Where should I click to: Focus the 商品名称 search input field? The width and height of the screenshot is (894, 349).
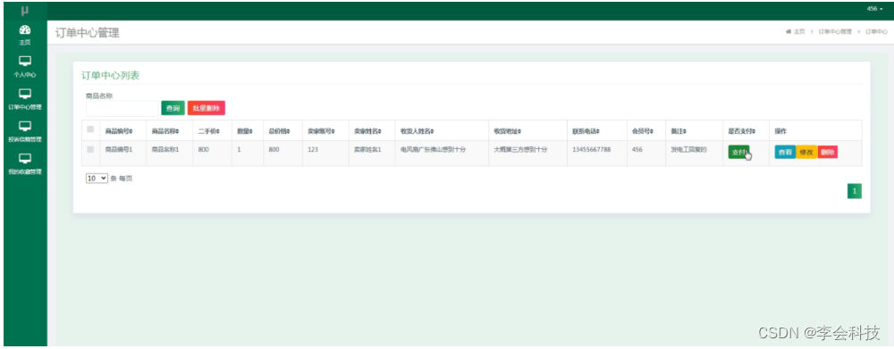[x=122, y=108]
